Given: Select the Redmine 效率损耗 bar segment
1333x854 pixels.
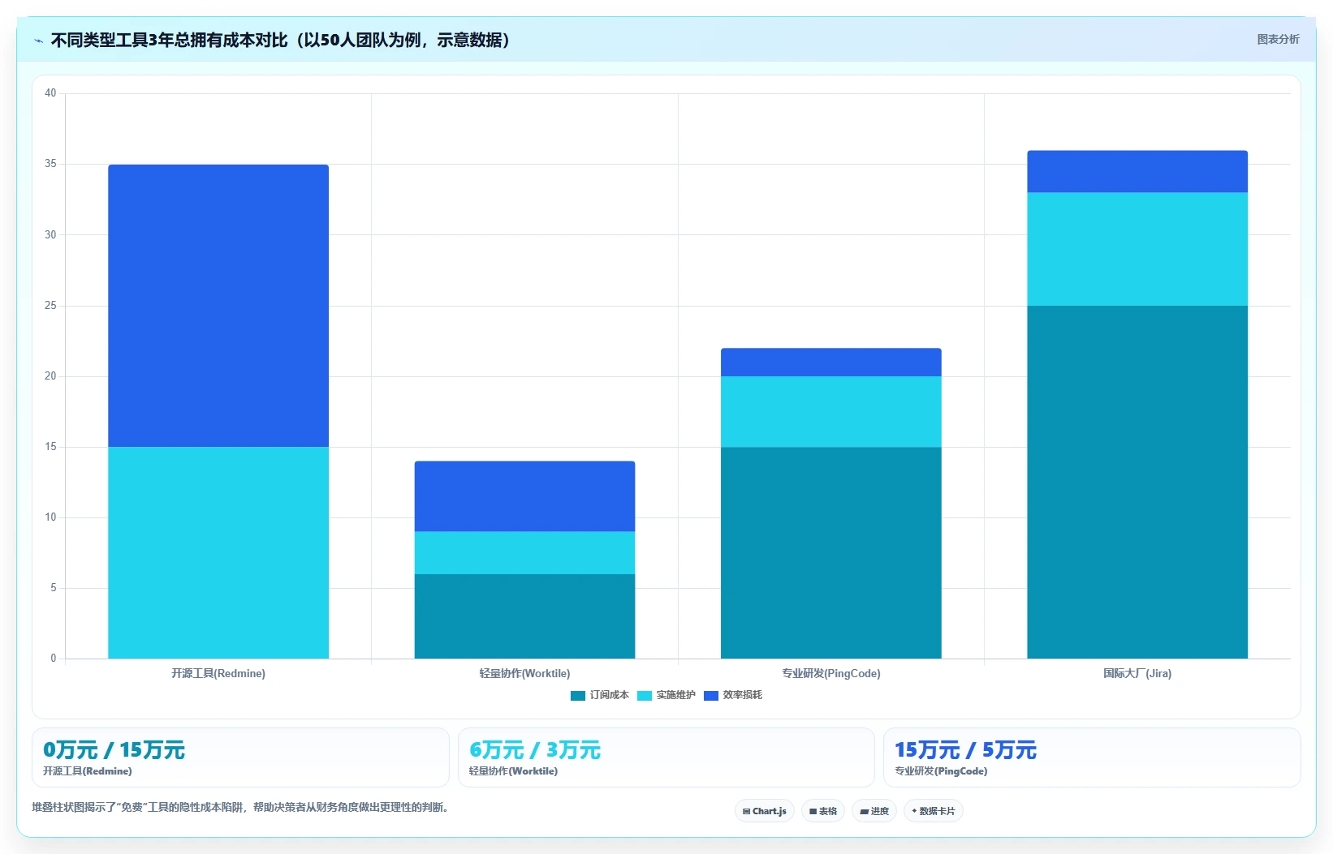Looking at the screenshot, I should 218,306.
